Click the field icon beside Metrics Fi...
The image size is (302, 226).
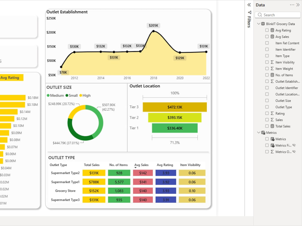272,145
